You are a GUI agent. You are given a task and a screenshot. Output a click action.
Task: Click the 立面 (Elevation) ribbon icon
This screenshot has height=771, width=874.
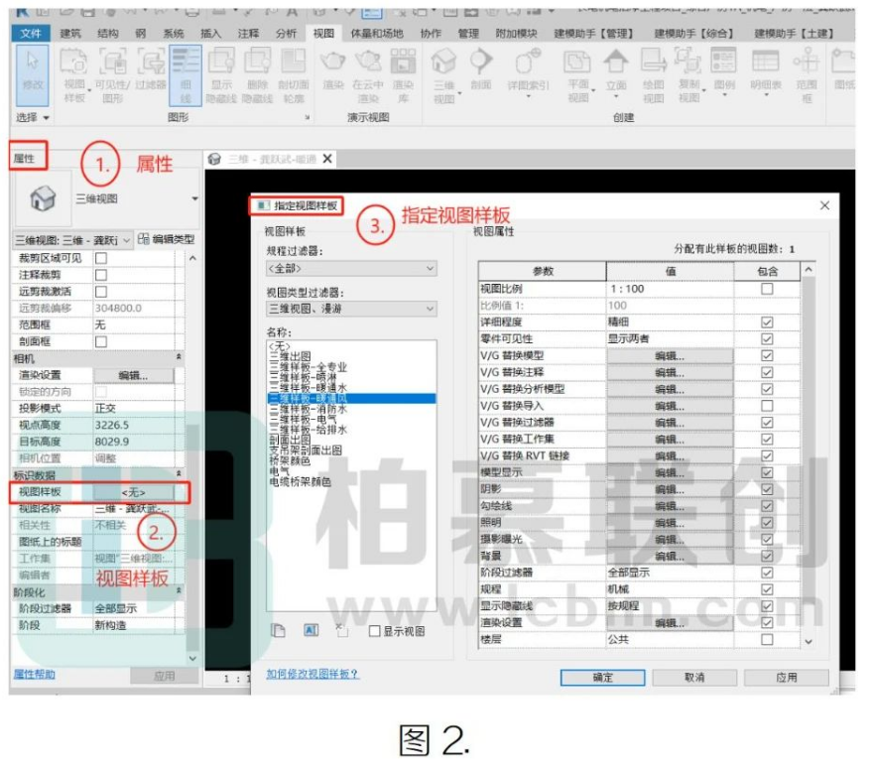coord(616,72)
